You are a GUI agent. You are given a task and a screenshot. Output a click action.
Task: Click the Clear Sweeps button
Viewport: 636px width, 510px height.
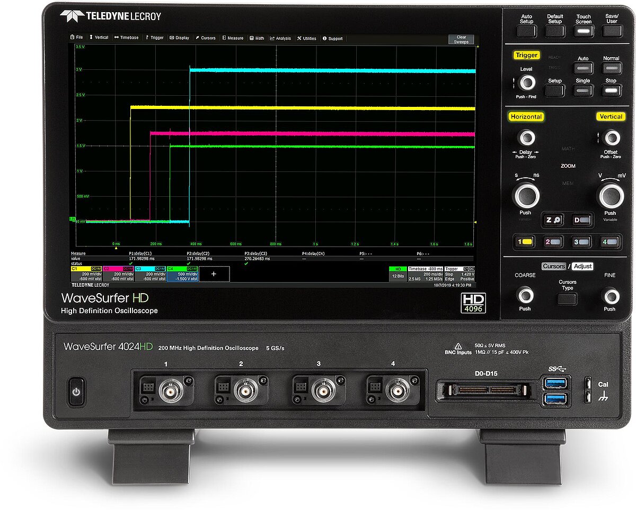click(461, 40)
